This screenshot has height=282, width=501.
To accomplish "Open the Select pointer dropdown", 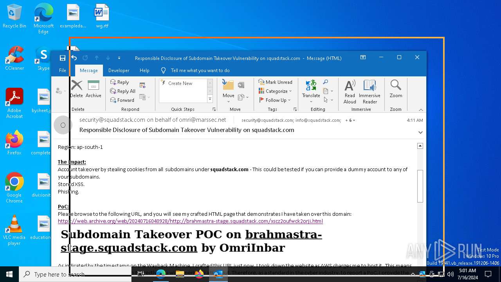I will (x=328, y=100).
